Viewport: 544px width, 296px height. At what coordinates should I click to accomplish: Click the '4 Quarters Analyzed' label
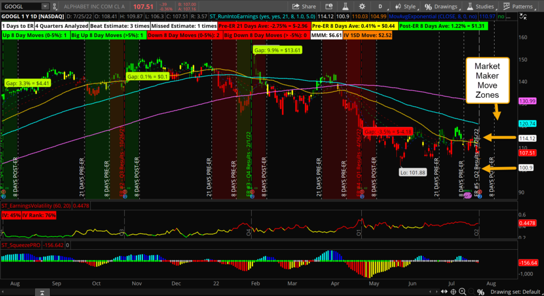click(62, 26)
